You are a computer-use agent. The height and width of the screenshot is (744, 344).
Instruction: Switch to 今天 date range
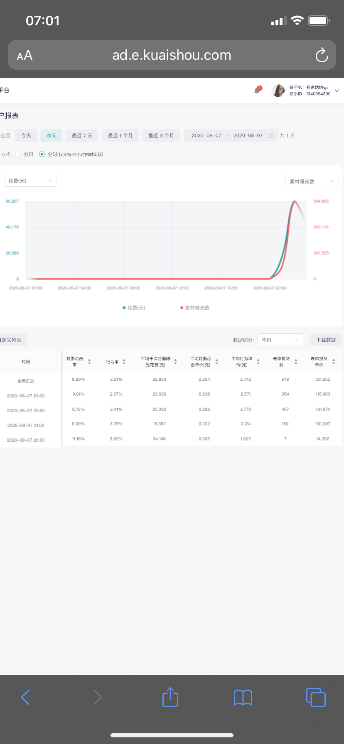pos(26,136)
